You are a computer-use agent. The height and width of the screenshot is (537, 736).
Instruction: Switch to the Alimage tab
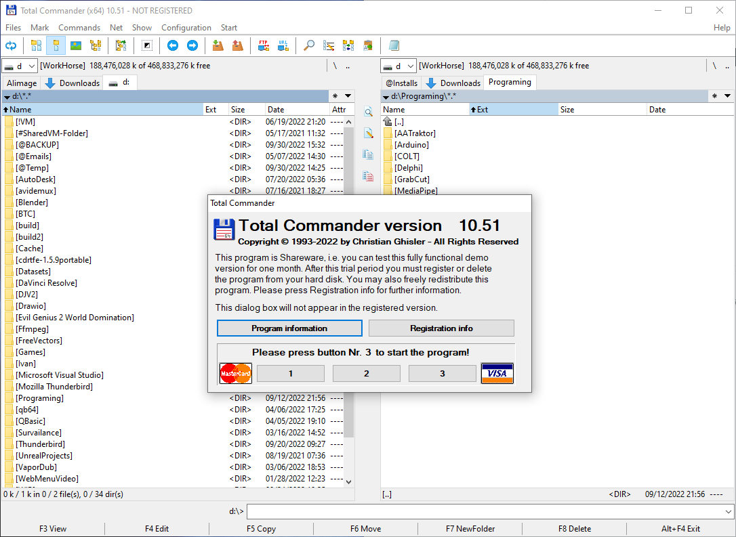(22, 83)
